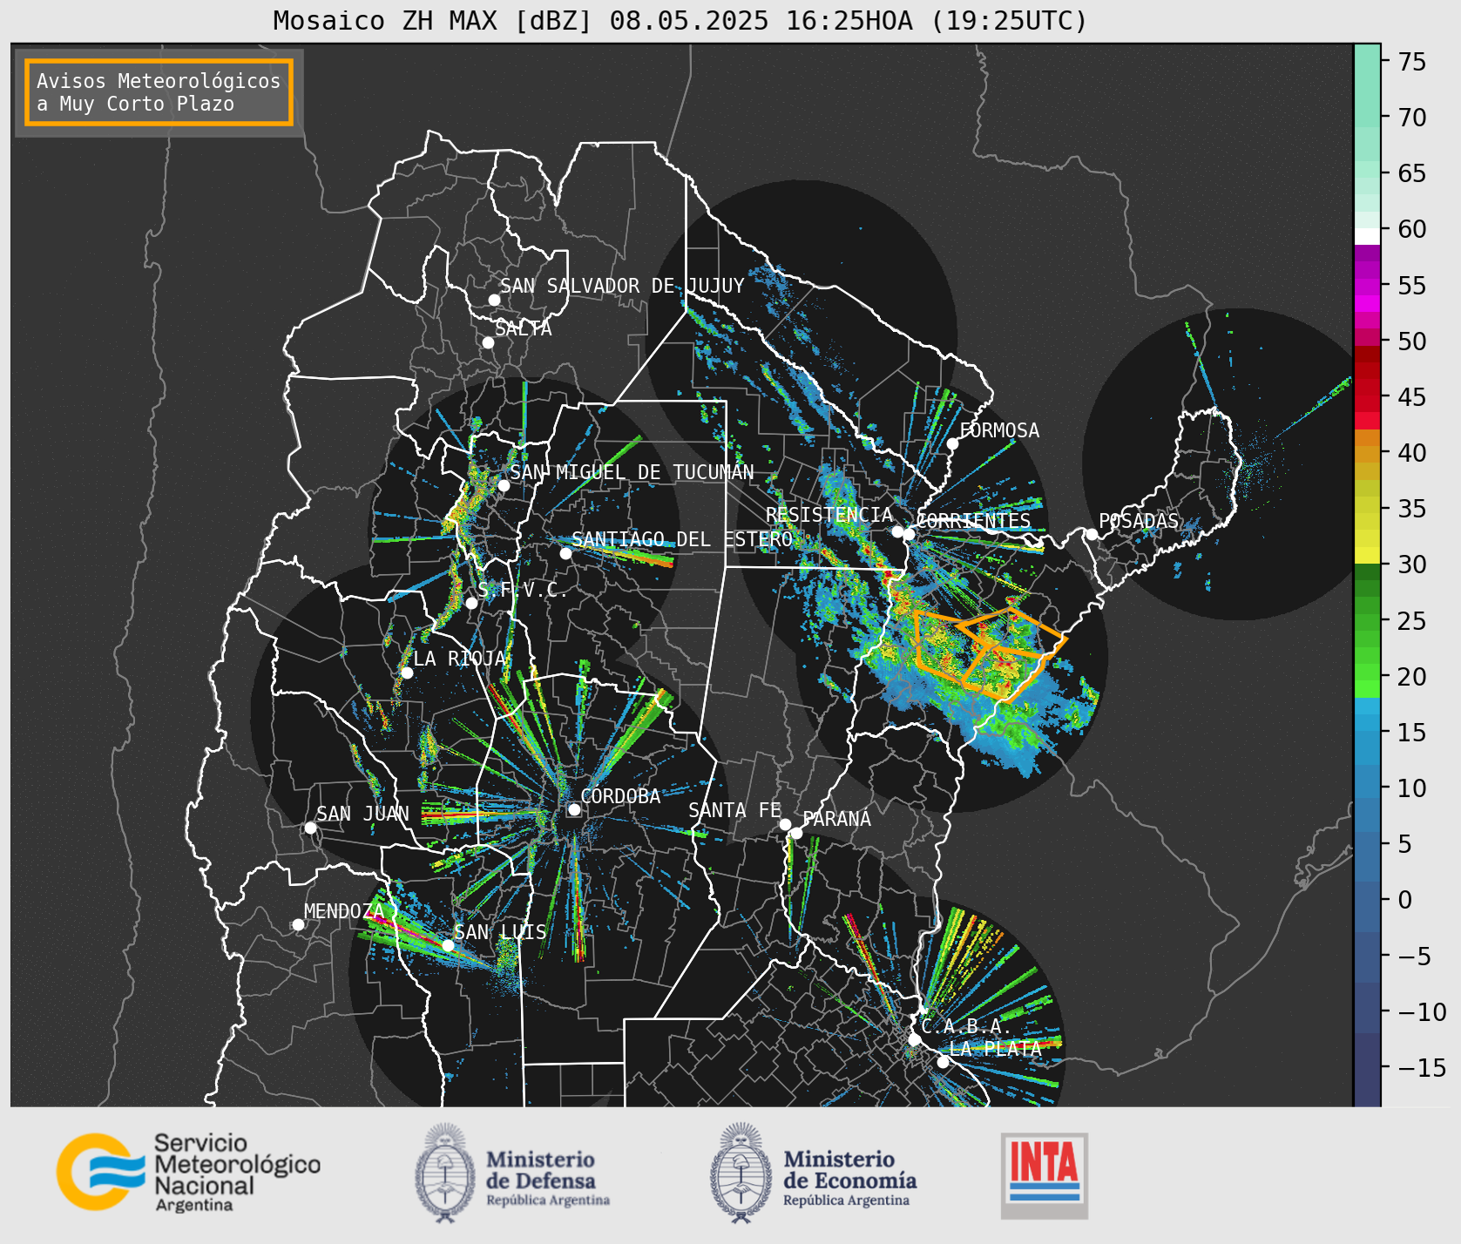Screen dimensions: 1461x1244
Task: Click the Posadas city dot
Action: (1092, 534)
